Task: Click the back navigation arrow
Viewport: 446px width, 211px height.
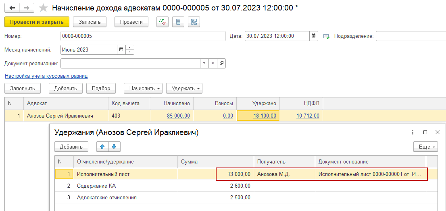Action: pyautogui.click(x=13, y=8)
